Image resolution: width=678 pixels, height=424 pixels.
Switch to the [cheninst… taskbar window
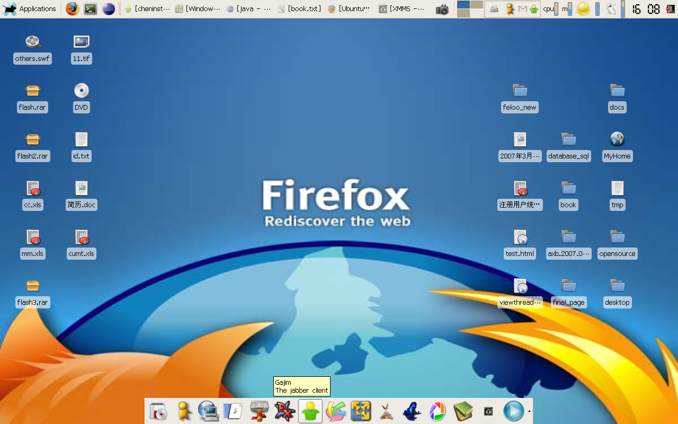tap(147, 9)
